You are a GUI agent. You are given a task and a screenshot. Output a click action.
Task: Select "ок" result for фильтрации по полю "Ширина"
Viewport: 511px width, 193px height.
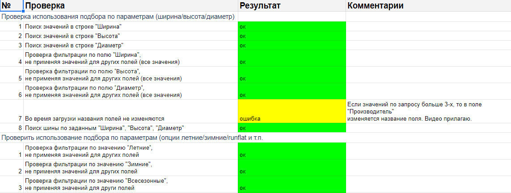(x=291, y=58)
